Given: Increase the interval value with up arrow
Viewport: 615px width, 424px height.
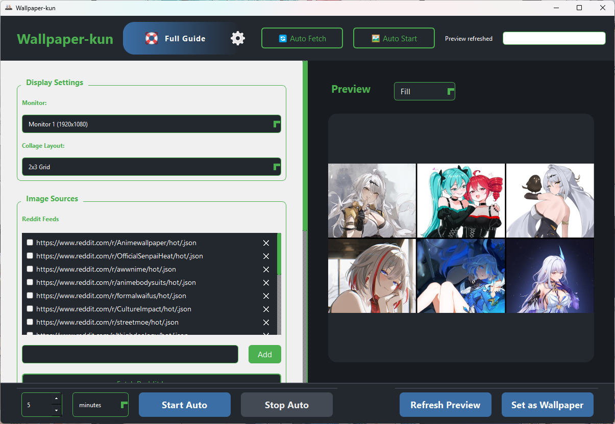Looking at the screenshot, I should tap(57, 399).
